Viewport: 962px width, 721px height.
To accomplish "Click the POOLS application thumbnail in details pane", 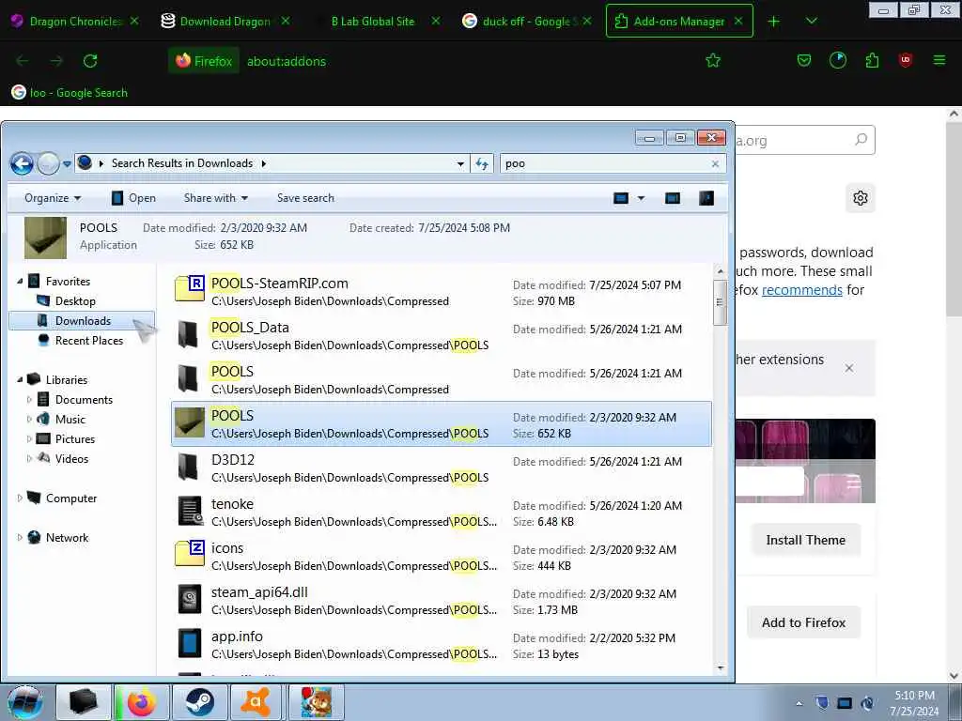I will coord(45,238).
